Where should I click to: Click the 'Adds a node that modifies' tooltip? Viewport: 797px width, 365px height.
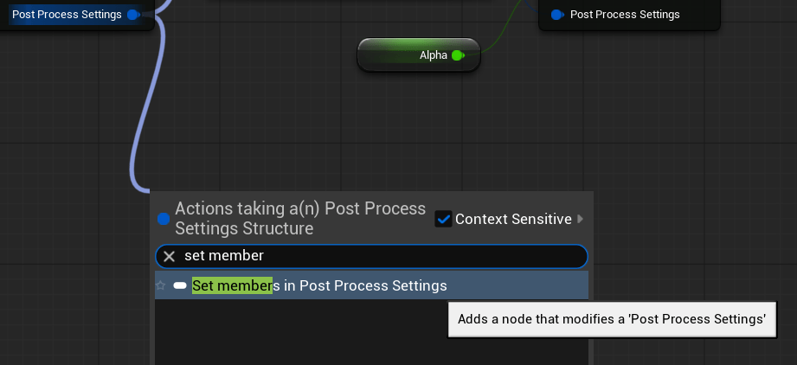pos(612,319)
